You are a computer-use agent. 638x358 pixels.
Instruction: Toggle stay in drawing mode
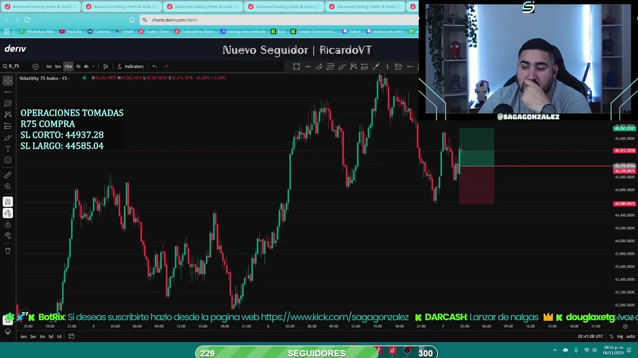(7, 213)
